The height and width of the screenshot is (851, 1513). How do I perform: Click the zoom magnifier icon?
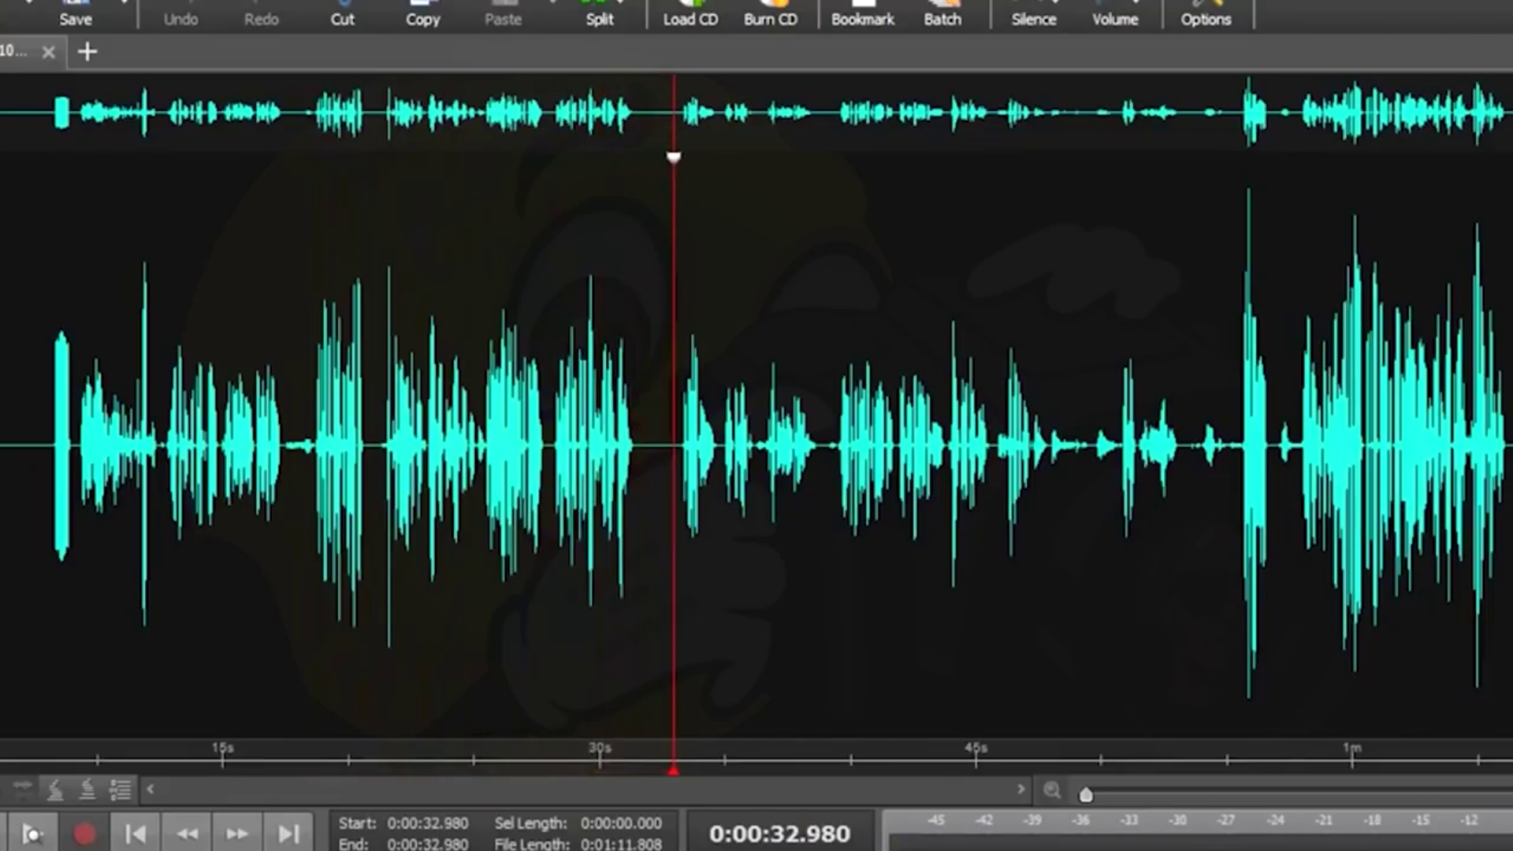(x=1052, y=790)
